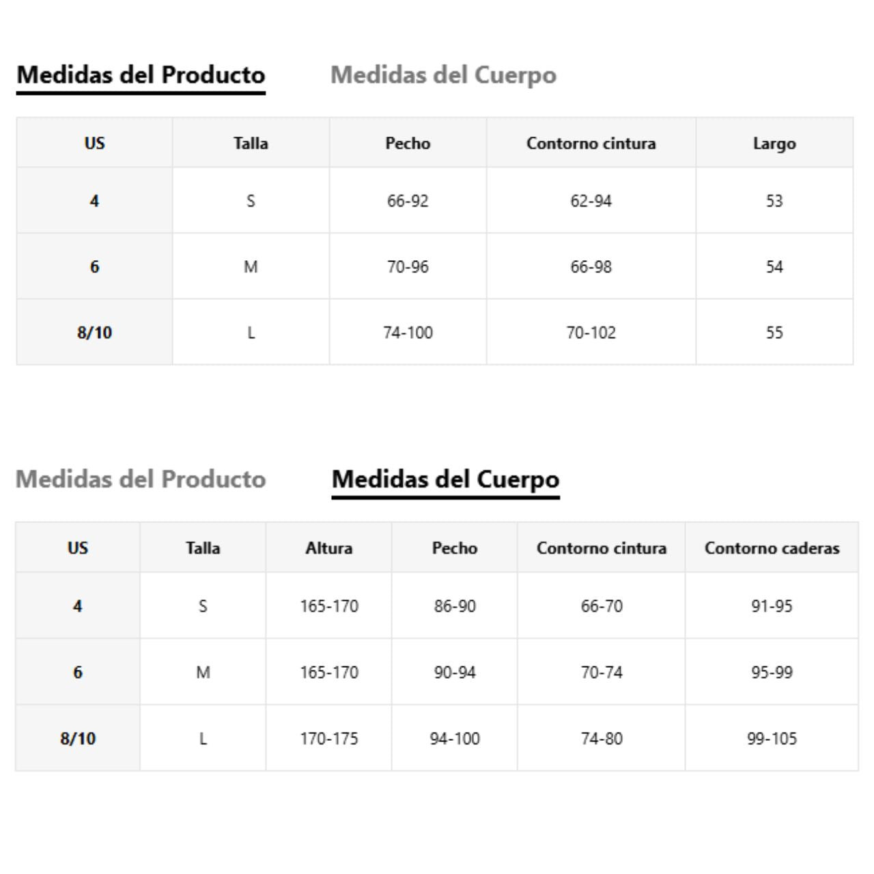
Task: Click the 70-74 body waist cell
Action: click(602, 673)
